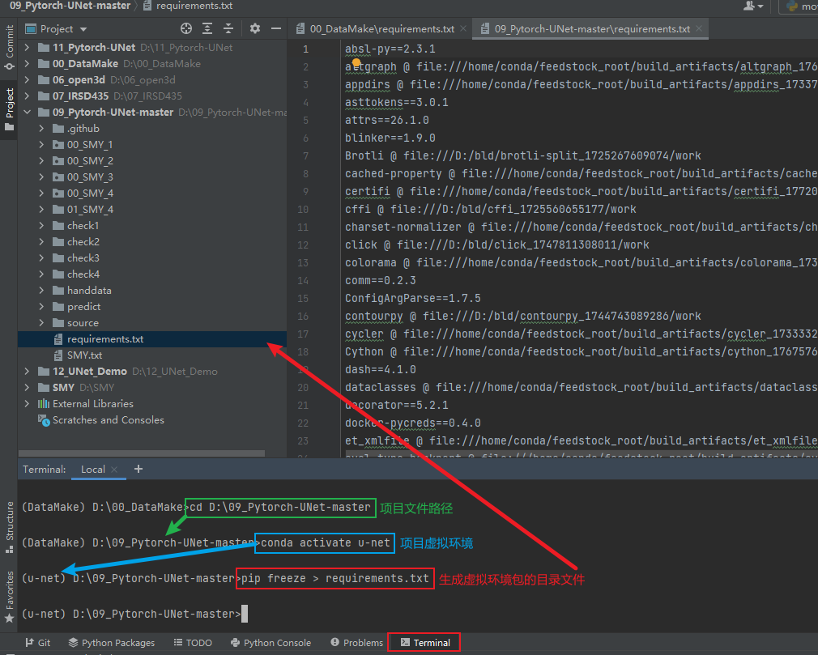Expand the 06_open3d project folder
The width and height of the screenshot is (818, 655).
tap(27, 80)
